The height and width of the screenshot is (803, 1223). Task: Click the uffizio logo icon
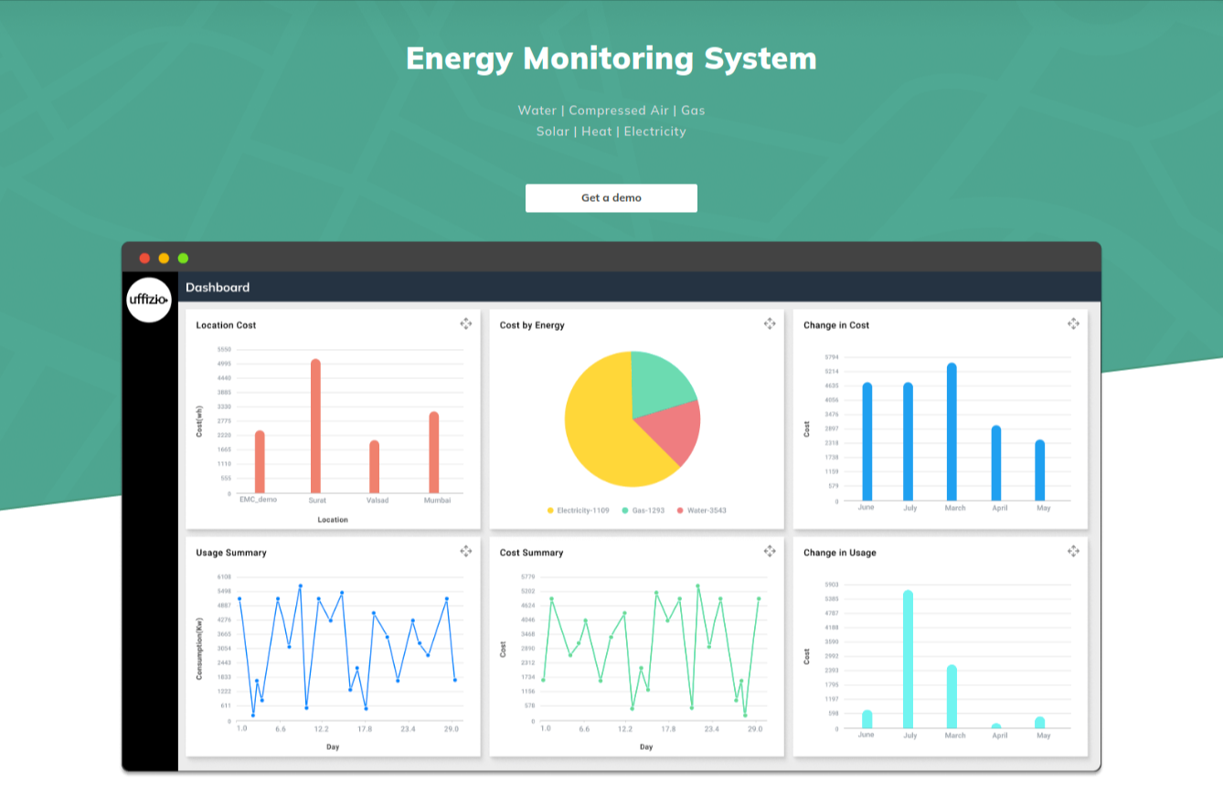149,300
